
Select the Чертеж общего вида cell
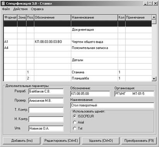pyautogui.click(x=94, y=42)
